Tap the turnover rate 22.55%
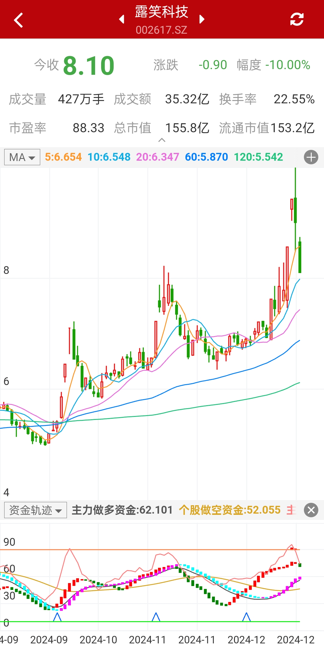 (x=294, y=99)
